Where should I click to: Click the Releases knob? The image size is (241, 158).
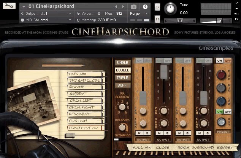coord(122,127)
